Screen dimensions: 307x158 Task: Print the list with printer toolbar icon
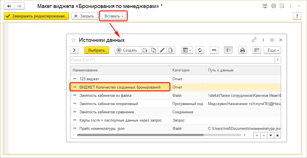(x=242, y=50)
